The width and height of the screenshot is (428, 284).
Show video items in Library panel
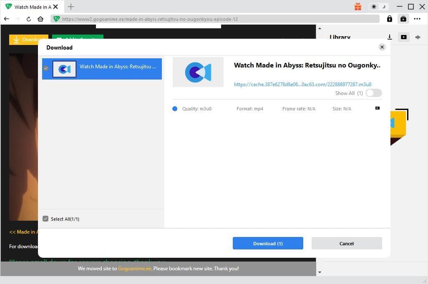point(403,37)
